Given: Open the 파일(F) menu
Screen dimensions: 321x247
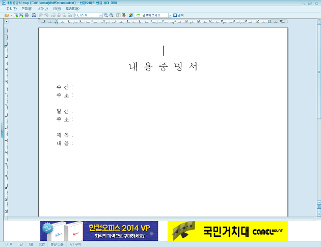Looking at the screenshot, I should (x=11, y=9).
